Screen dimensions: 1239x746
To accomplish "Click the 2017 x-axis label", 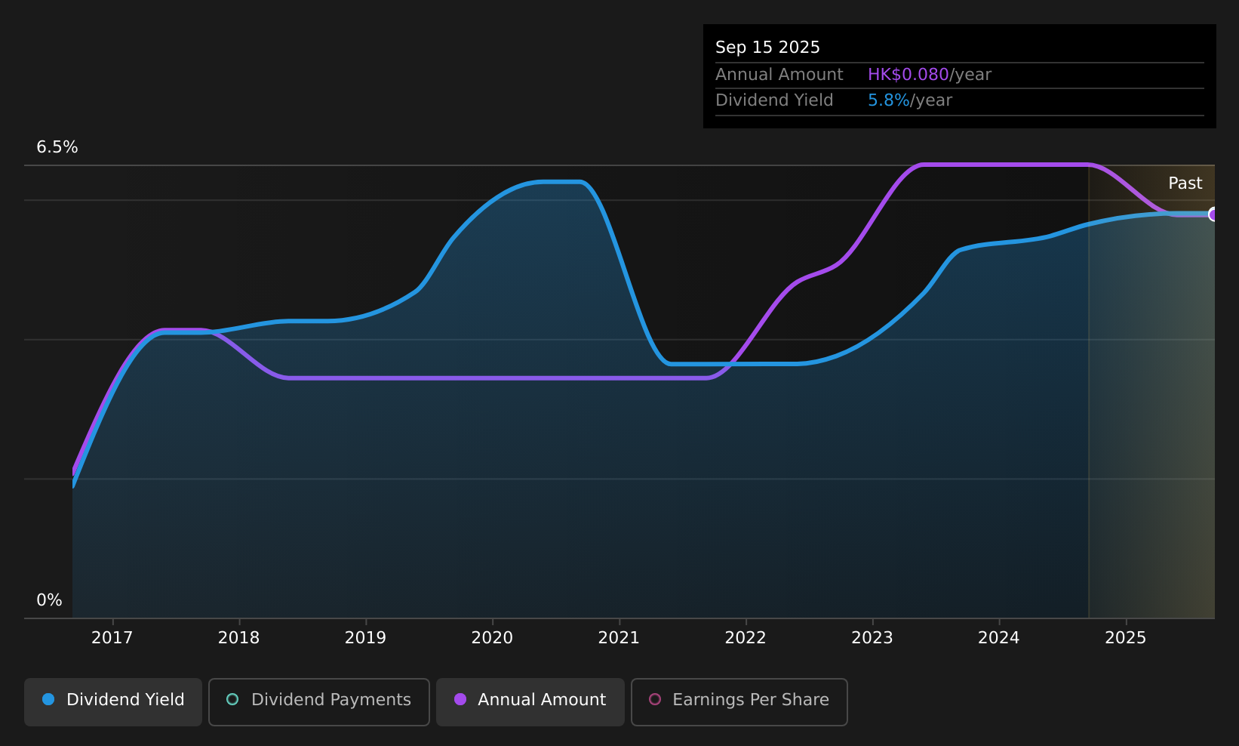I will 112,638.
